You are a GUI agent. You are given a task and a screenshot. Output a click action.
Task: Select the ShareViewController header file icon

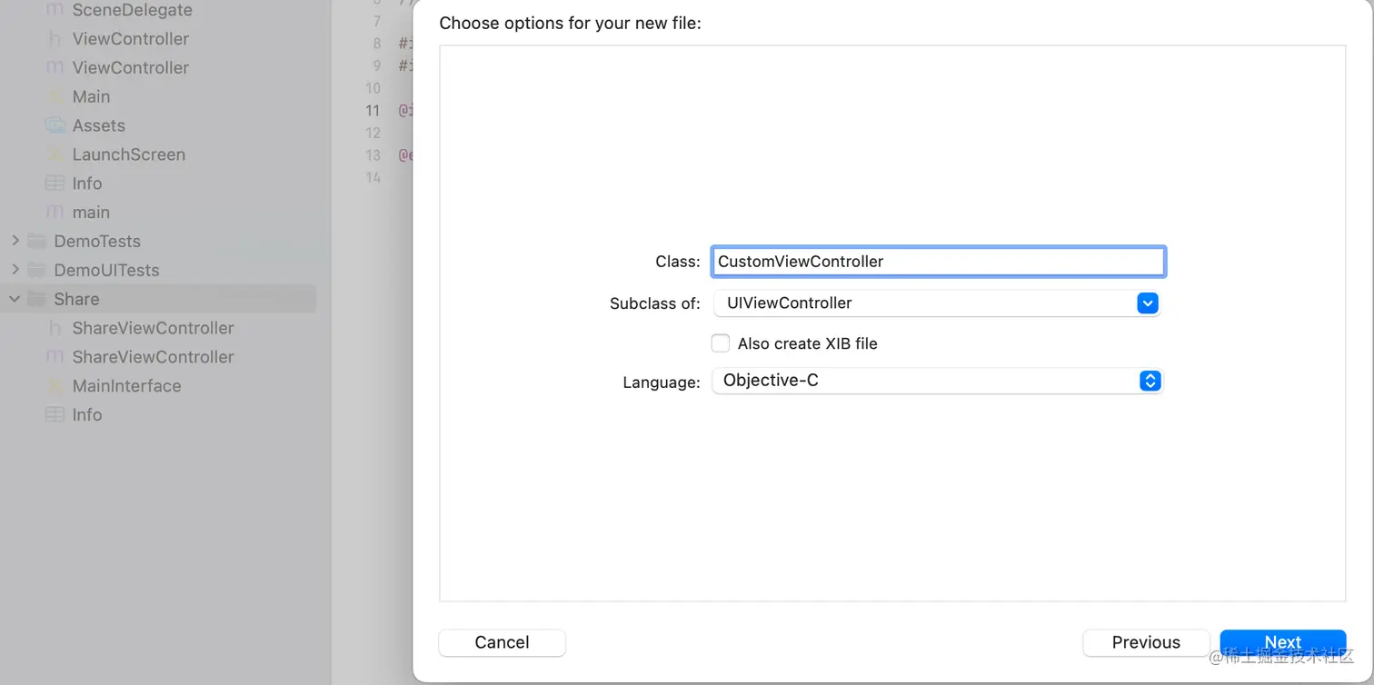pos(55,328)
